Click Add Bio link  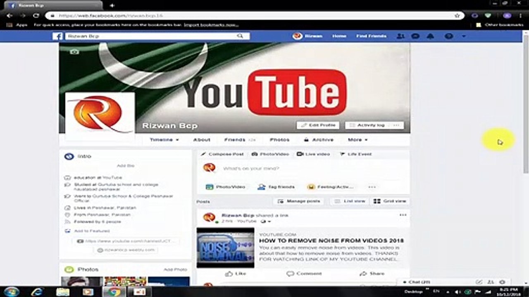pyautogui.click(x=125, y=165)
